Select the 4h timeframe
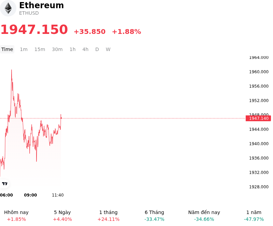The image size is (273, 226). coord(85,49)
